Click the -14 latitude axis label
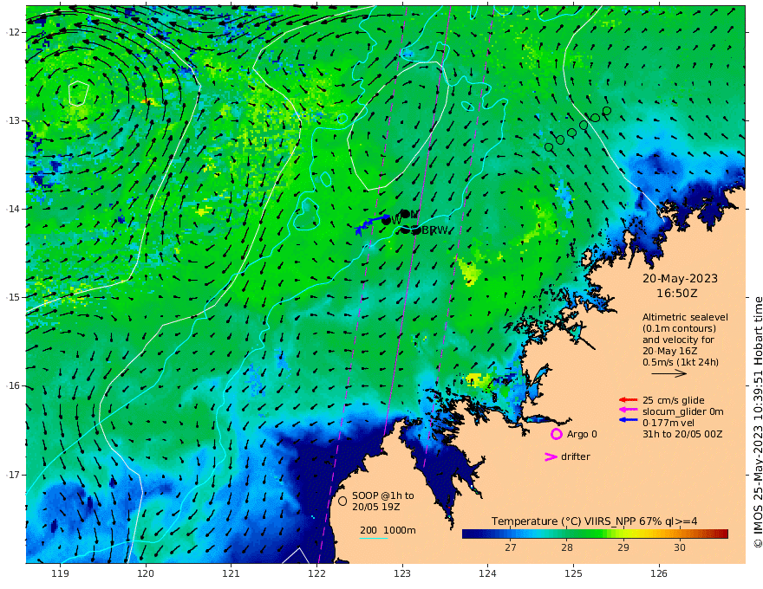 click(x=13, y=209)
